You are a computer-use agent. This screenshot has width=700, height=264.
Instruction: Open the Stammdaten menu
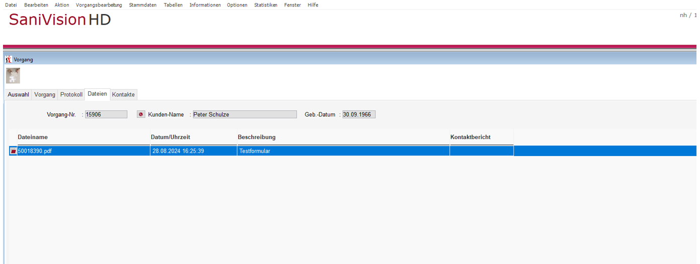point(143,5)
